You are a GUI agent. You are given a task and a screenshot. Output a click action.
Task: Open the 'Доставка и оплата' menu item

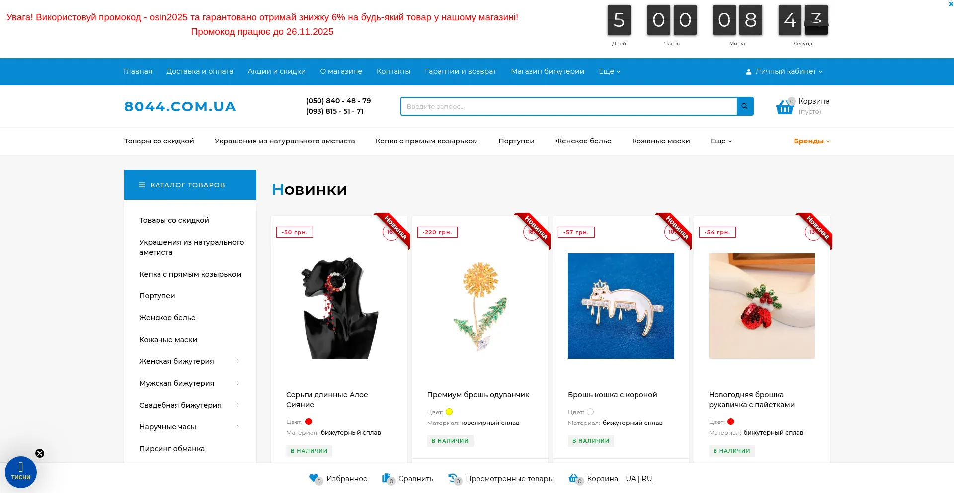200,71
